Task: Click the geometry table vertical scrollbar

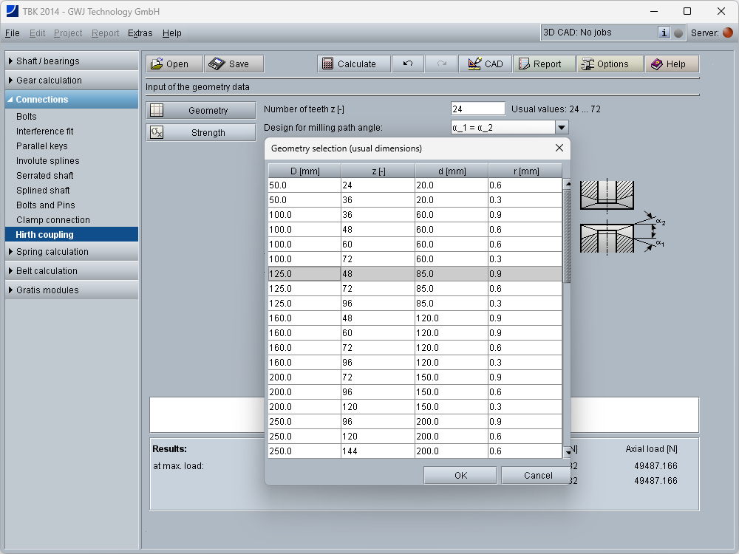Action: point(567,236)
